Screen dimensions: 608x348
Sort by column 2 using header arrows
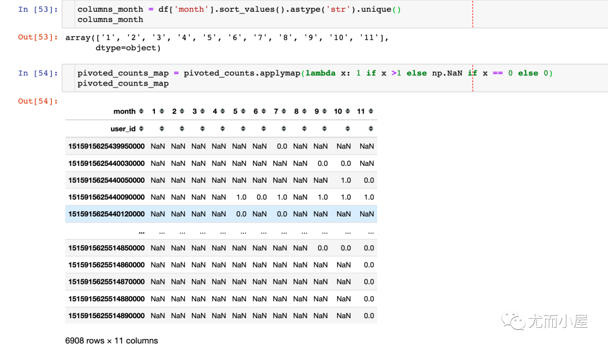[182, 111]
